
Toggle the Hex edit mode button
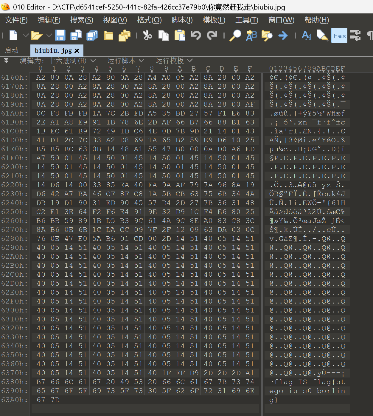[x=339, y=36]
